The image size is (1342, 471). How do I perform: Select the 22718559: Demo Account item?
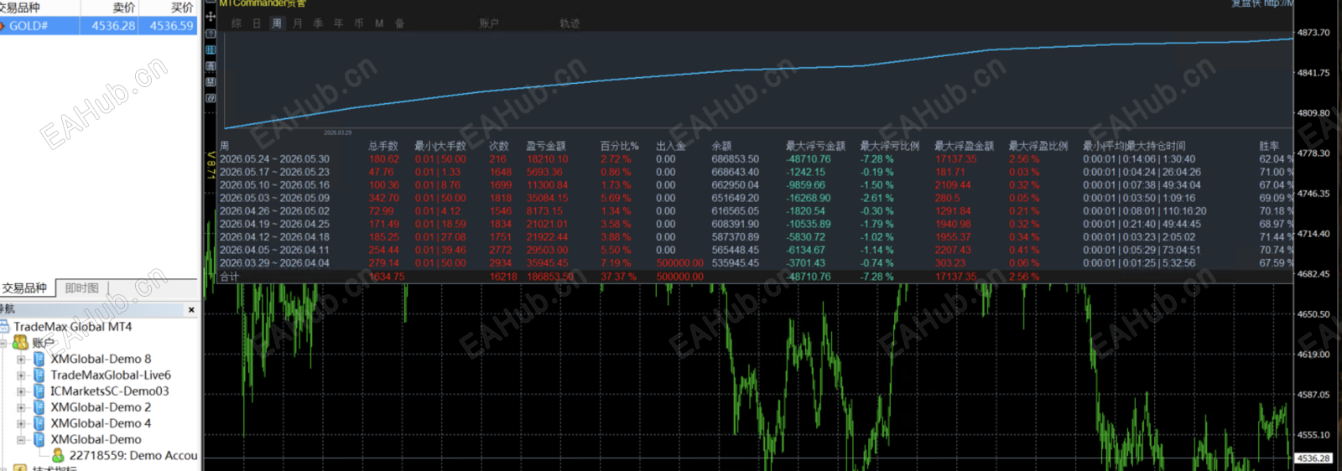click(x=133, y=455)
